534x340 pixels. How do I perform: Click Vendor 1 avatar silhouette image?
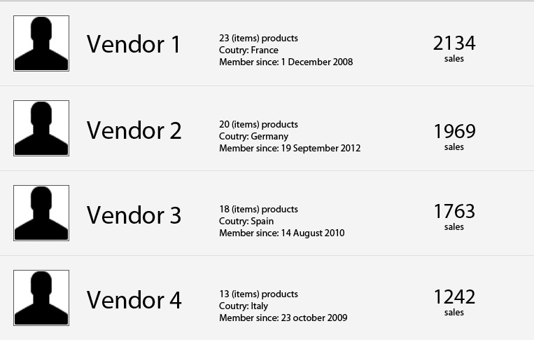(41, 43)
